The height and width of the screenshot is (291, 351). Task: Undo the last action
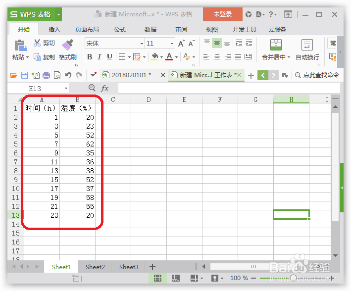tap(68, 75)
